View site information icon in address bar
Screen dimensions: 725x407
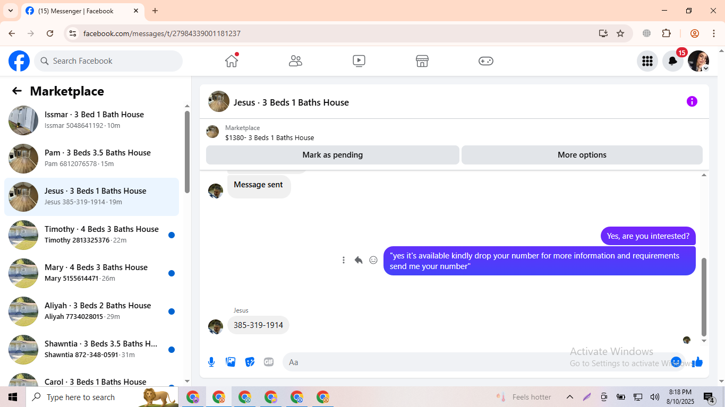73,33
